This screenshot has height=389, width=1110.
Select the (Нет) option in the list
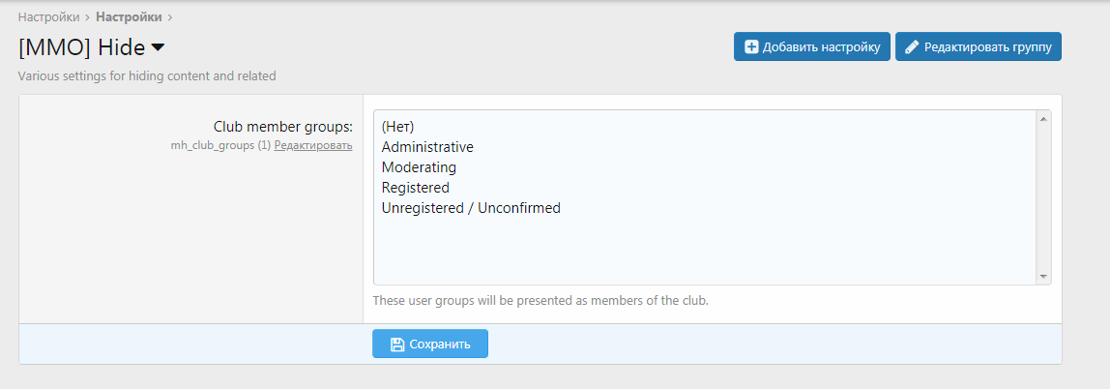(397, 127)
